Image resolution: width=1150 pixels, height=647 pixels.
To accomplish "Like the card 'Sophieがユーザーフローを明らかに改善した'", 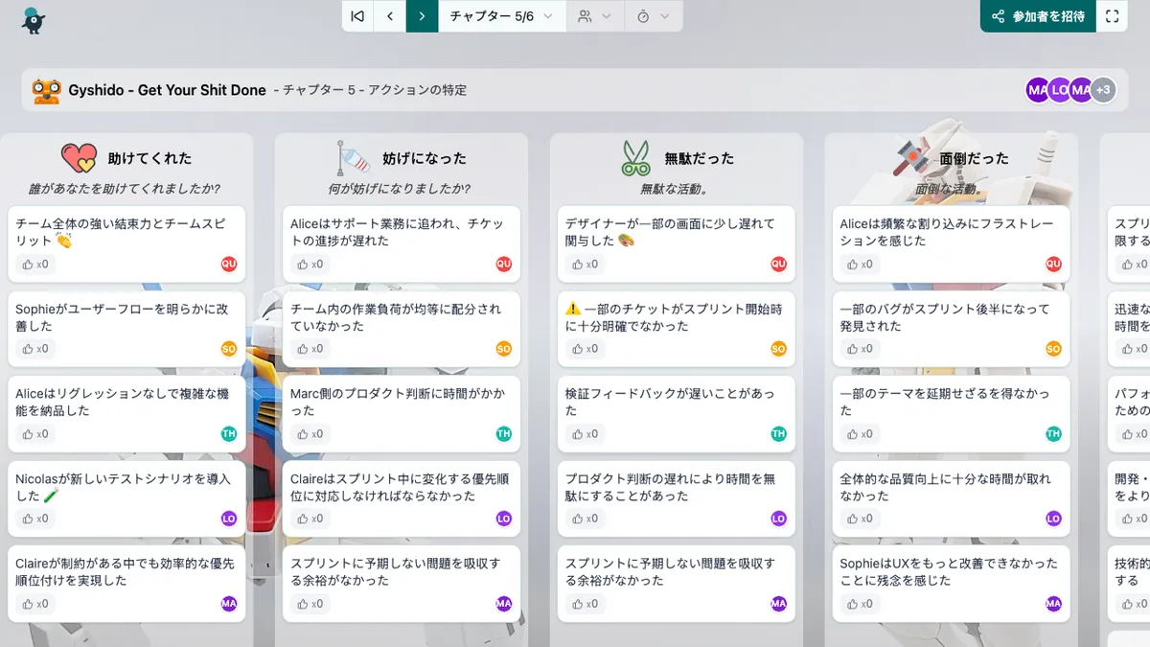I will point(37,349).
